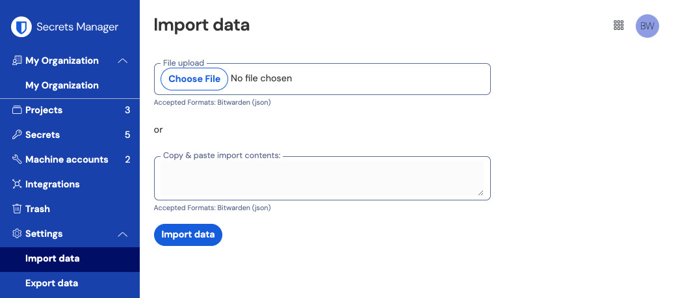The width and height of the screenshot is (678, 298).
Task: Select Import data in sidebar
Action: pos(53,258)
